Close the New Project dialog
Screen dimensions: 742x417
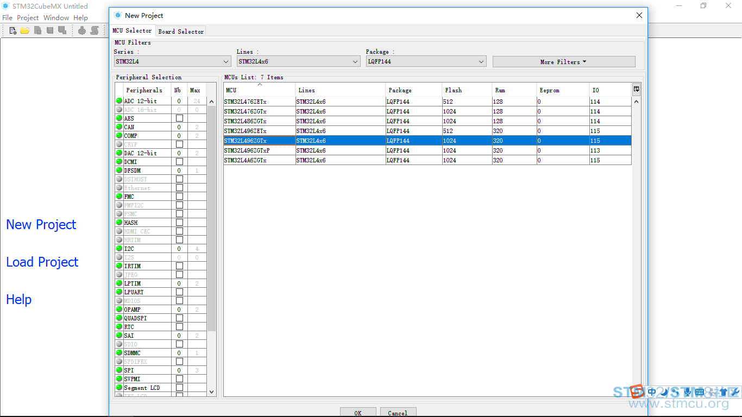[639, 16]
